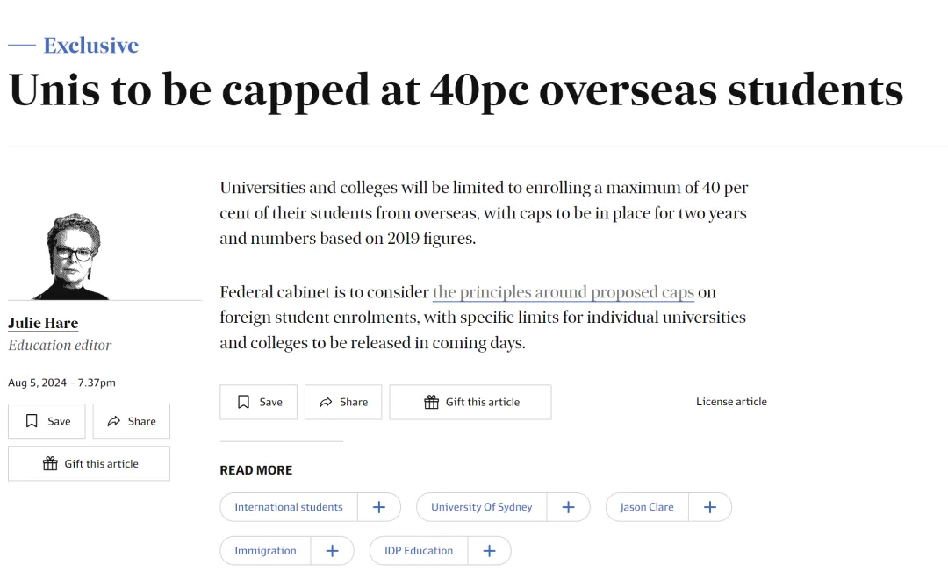Click License article link
The height and width of the screenshot is (572, 948).
coord(731,402)
